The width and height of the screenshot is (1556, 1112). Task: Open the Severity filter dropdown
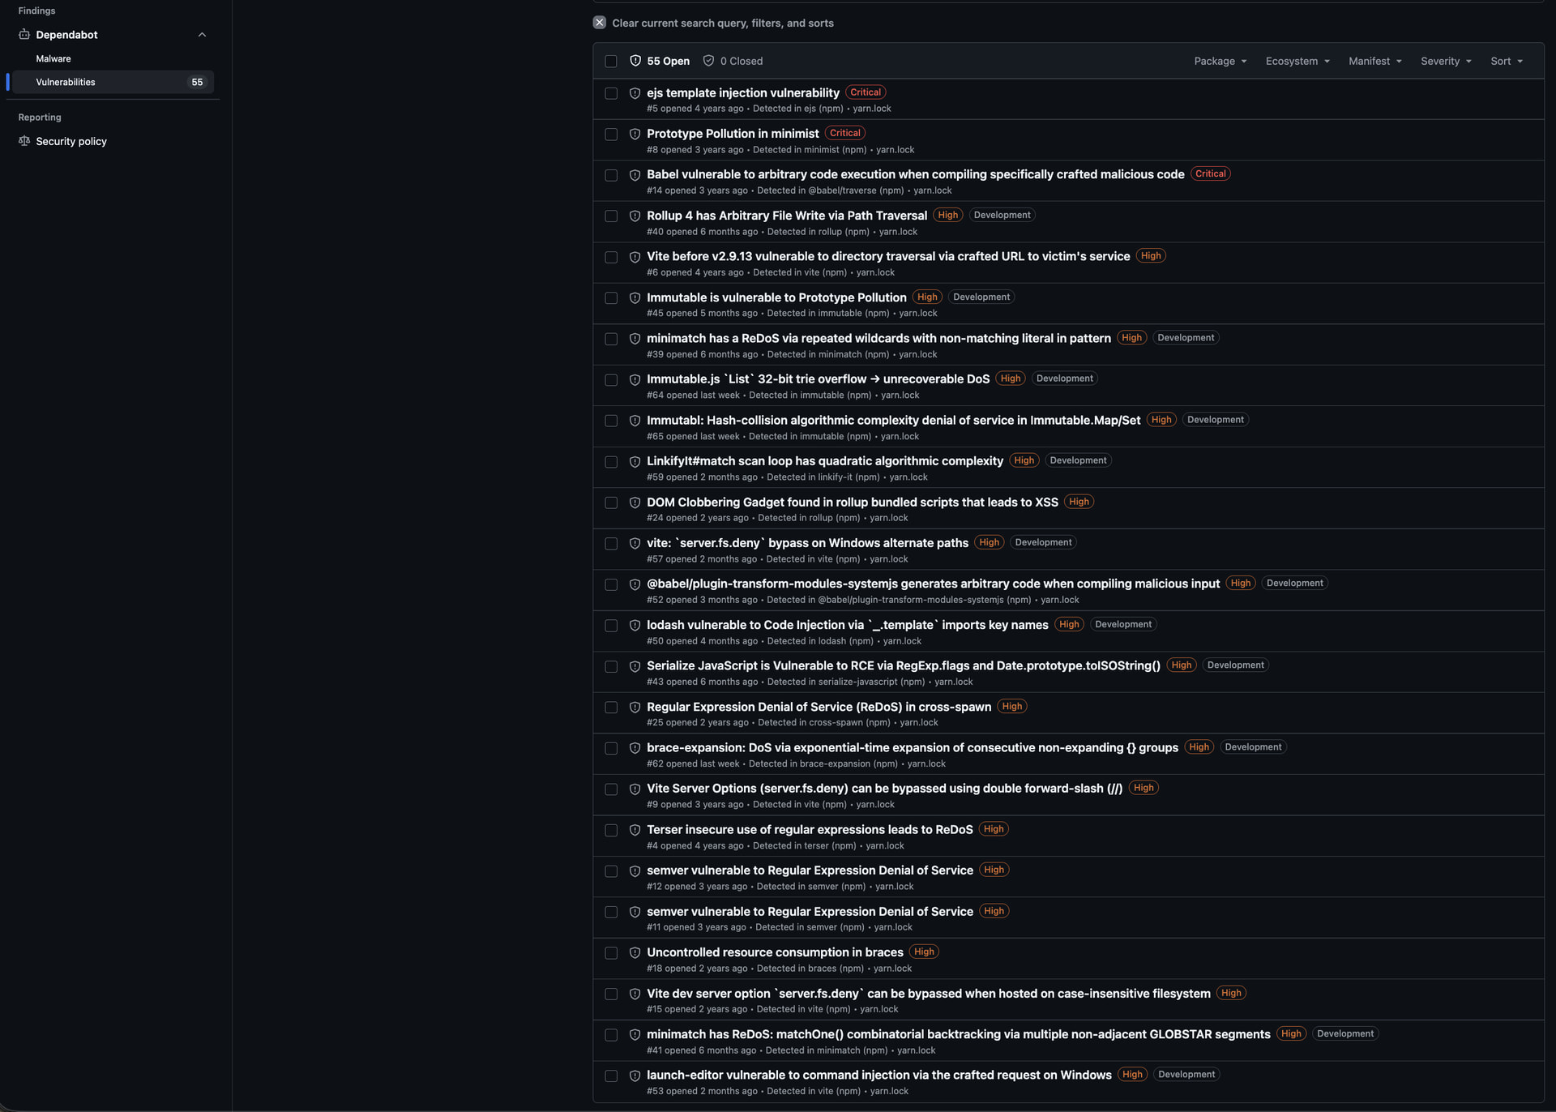pyautogui.click(x=1446, y=62)
